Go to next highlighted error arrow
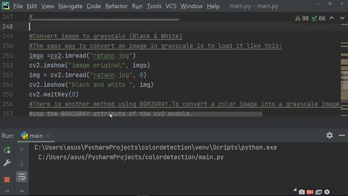 342,18
